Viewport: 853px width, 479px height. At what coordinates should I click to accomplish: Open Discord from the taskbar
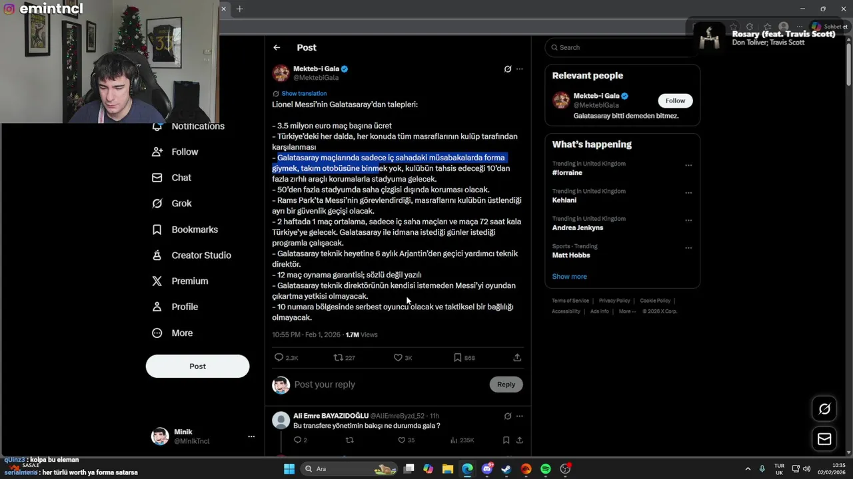(x=487, y=469)
